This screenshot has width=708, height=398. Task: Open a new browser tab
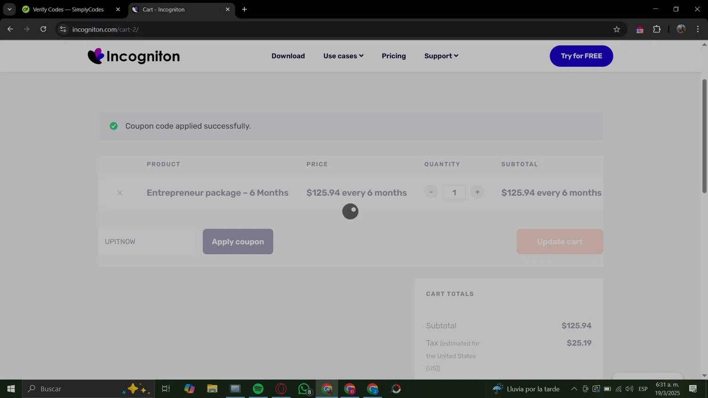(244, 9)
